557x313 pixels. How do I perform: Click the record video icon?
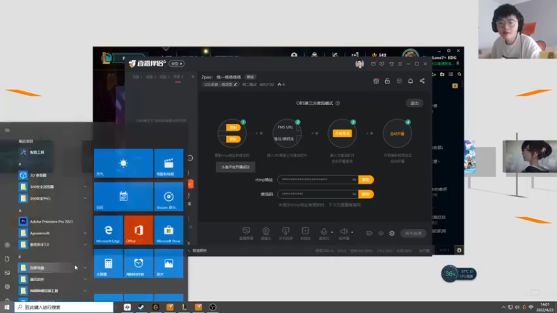[369, 233]
